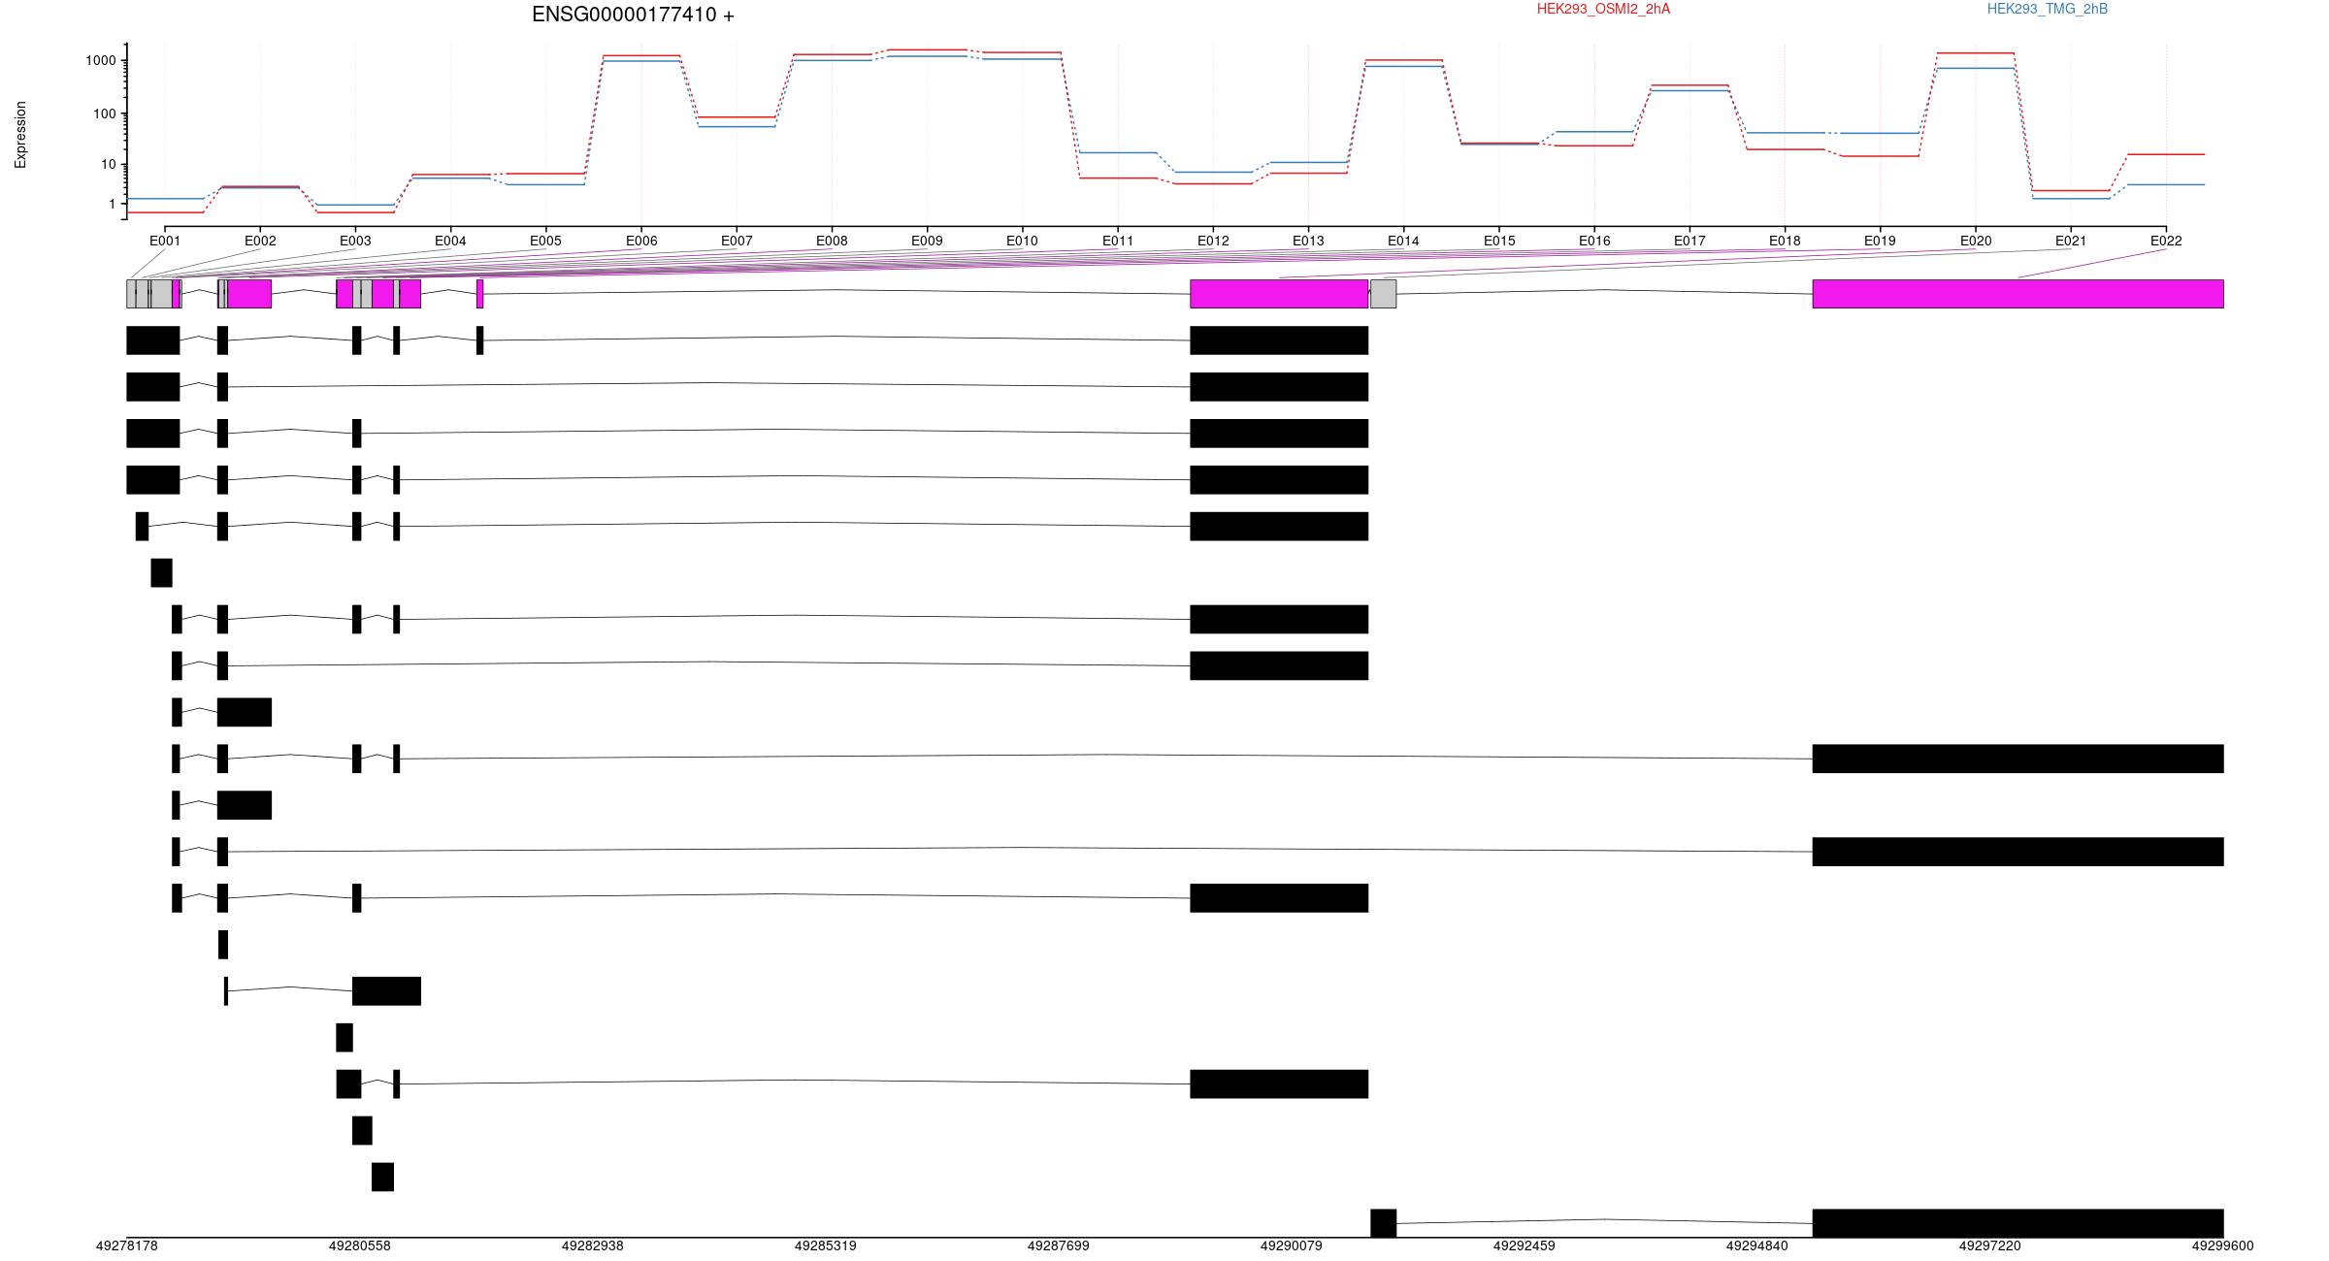Click genomic coordinate 49292459

pos(1524,1245)
